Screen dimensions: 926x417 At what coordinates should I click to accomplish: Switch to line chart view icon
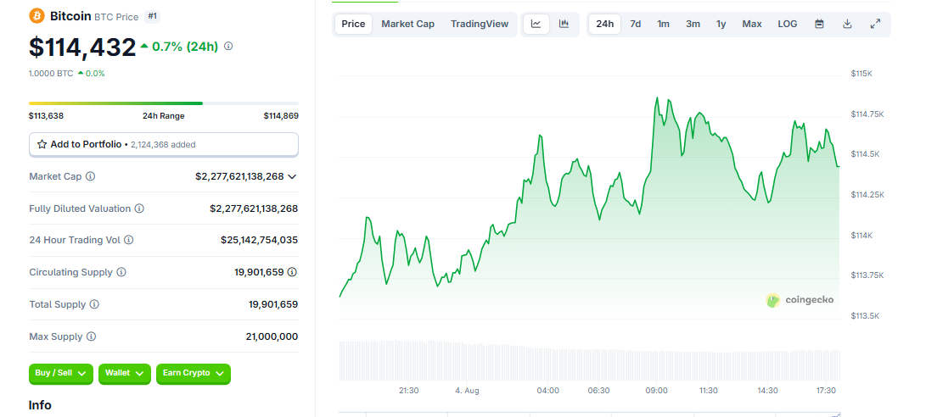pyautogui.click(x=536, y=24)
